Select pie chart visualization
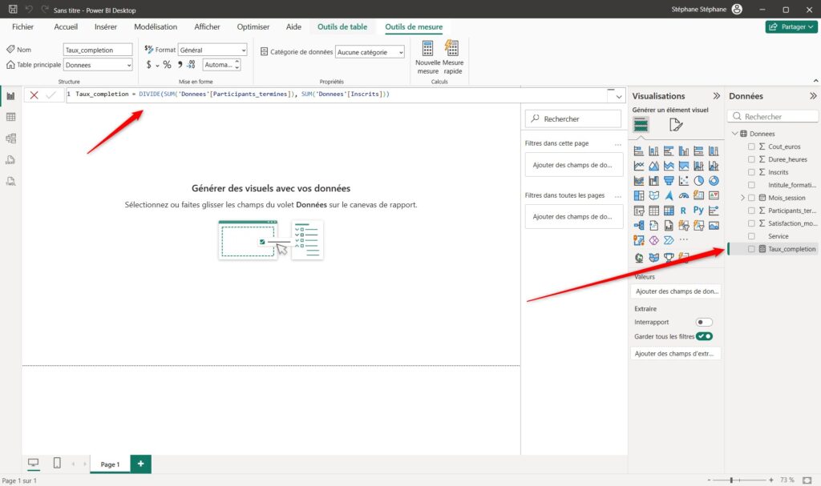The height and width of the screenshot is (486, 821). click(698, 180)
